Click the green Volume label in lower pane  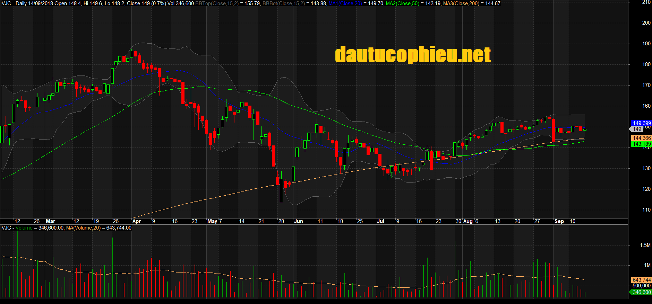(x=24, y=228)
